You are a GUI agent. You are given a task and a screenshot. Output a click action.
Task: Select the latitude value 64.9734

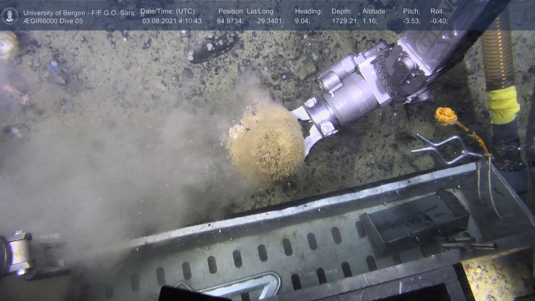[x=230, y=21]
